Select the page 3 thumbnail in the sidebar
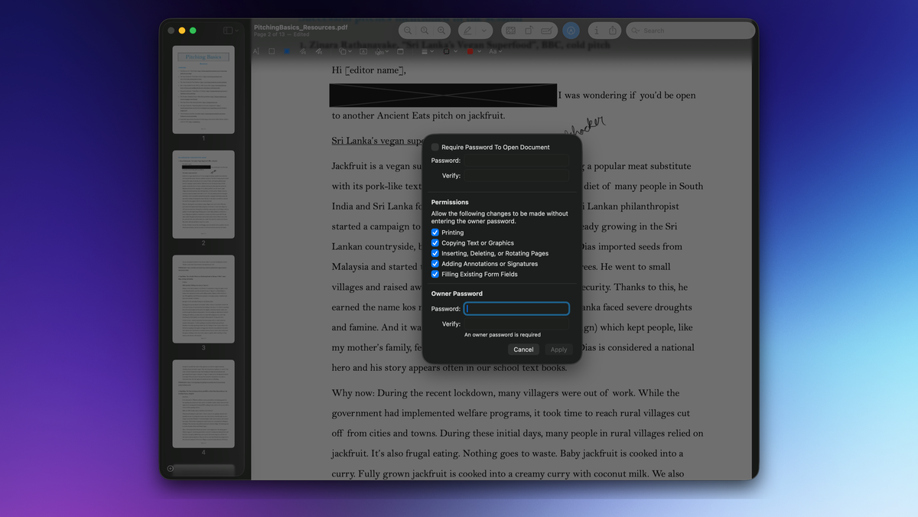This screenshot has width=918, height=517. pos(203,299)
